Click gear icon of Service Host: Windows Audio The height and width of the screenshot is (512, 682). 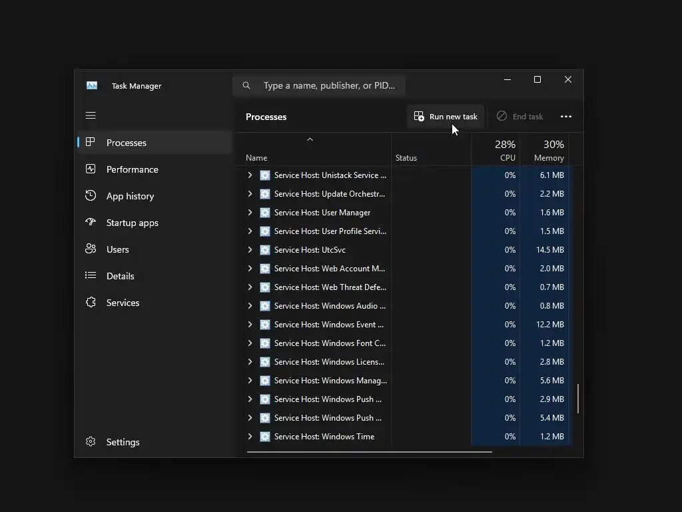(x=265, y=306)
